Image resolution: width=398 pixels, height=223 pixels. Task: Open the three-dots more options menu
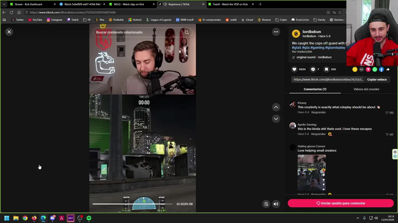[x=276, y=32]
